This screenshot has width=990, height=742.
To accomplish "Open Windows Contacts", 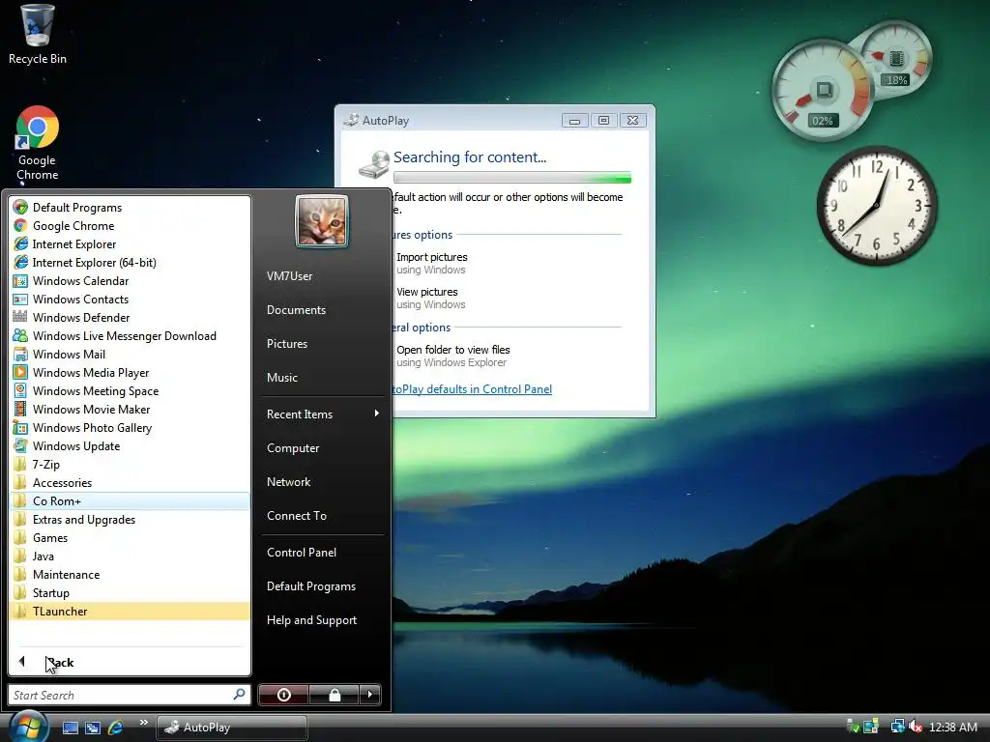I will tap(131, 300).
